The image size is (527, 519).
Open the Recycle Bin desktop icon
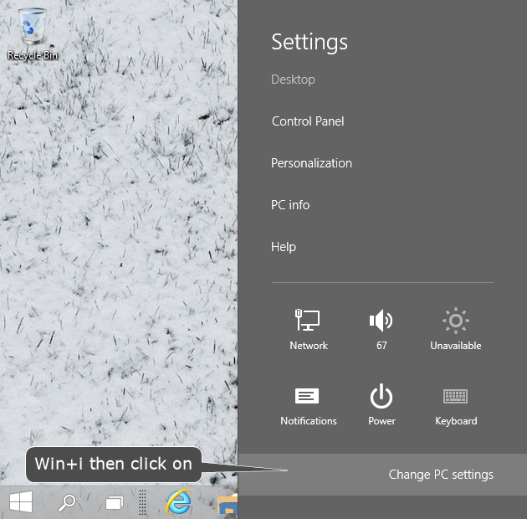[33, 34]
